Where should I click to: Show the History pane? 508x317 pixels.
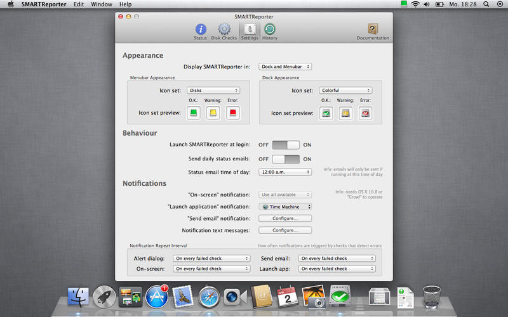pyautogui.click(x=270, y=30)
